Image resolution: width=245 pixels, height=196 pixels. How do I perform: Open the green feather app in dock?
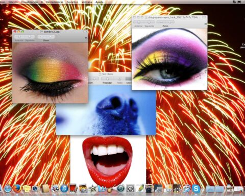pos(140,188)
